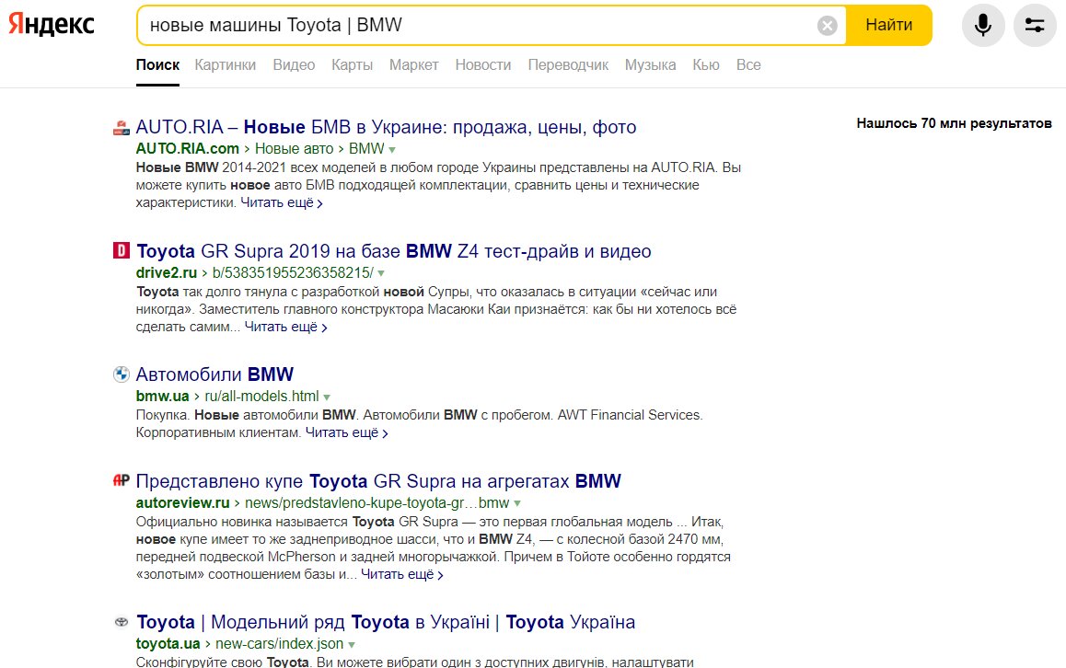Click the drive2.ru red D favicon
1066x668 pixels.
point(121,251)
